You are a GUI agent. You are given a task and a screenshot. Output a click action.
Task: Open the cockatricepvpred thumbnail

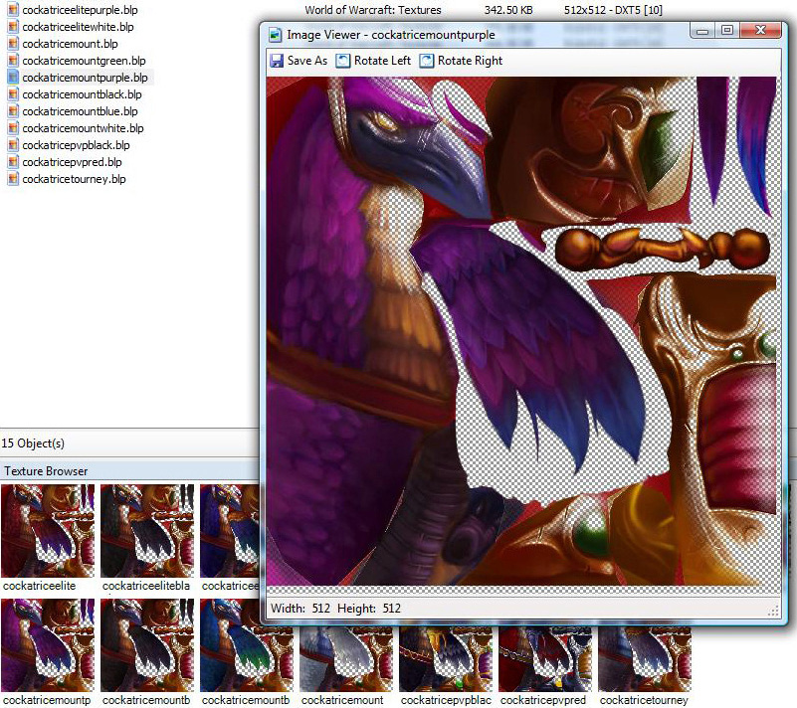[x=545, y=659]
